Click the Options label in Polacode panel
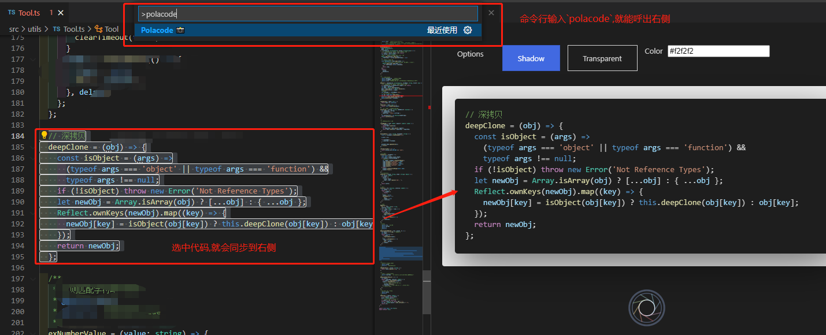 (470, 54)
